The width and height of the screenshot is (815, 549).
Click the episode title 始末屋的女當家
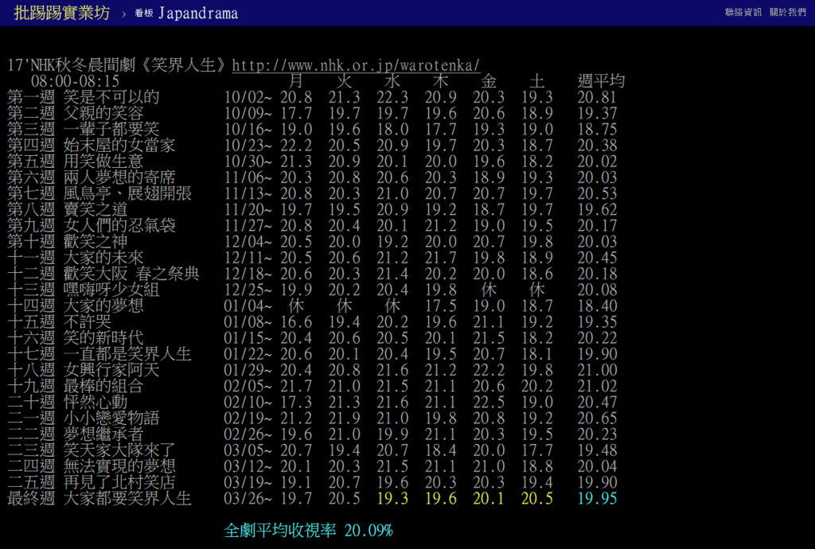click(119, 146)
